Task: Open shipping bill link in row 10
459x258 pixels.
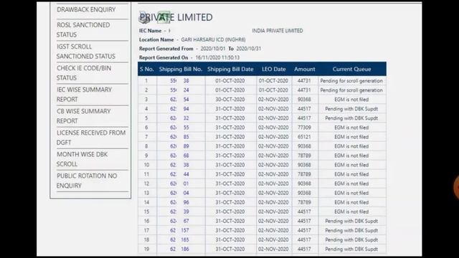Action: tap(179, 165)
